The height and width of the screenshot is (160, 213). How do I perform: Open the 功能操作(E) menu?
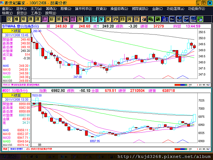pos(197,9)
